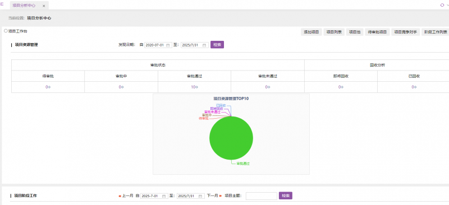Open 阶段工作列表
This screenshot has width=449, height=205.
[x=436, y=32]
